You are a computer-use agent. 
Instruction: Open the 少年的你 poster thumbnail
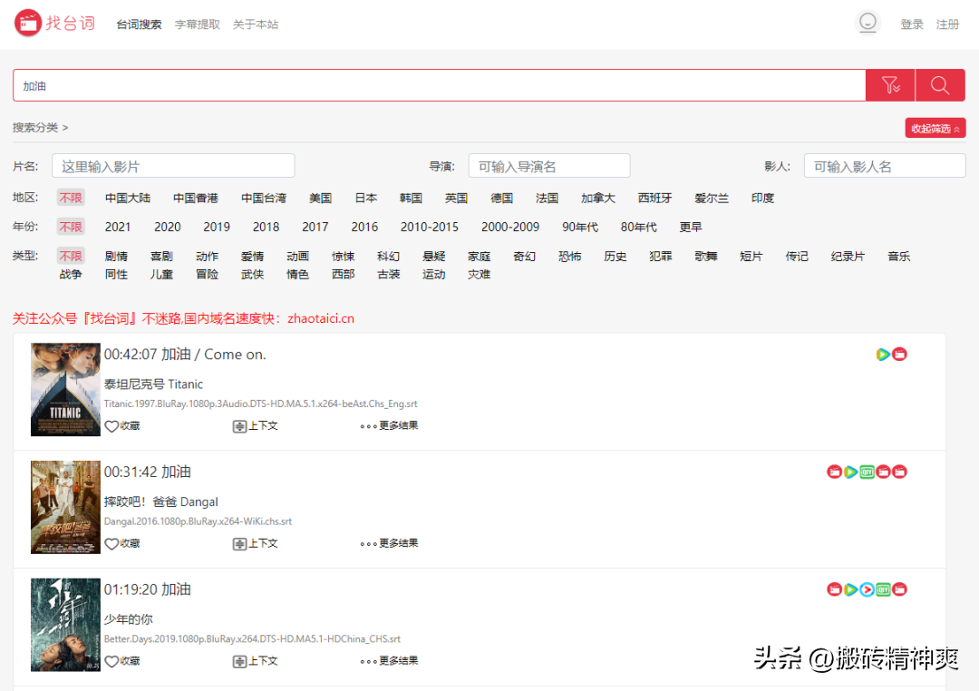[65, 624]
